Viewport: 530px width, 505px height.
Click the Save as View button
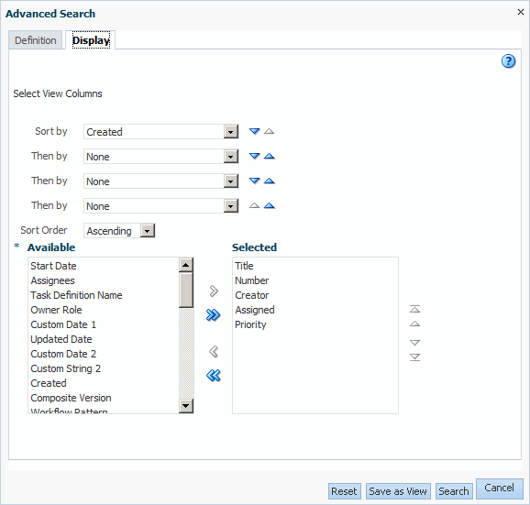pos(398,491)
